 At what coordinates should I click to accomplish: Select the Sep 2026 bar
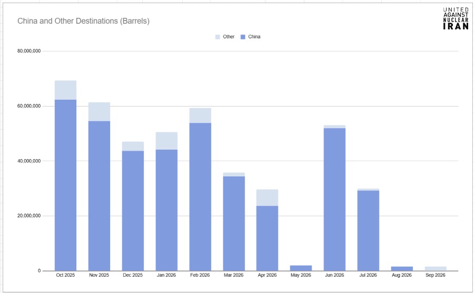[x=436, y=269]
